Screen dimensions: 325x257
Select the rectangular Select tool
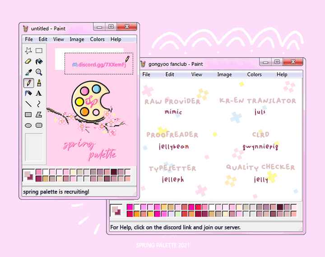click(x=39, y=50)
